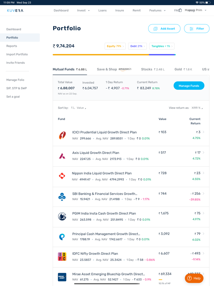Open Reports in the sidebar
The width and height of the screenshot is (214, 286).
tap(12, 46)
